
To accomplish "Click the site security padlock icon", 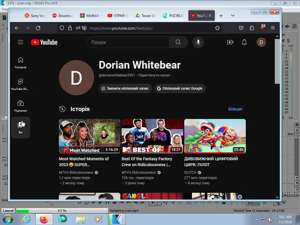I will [70, 28].
